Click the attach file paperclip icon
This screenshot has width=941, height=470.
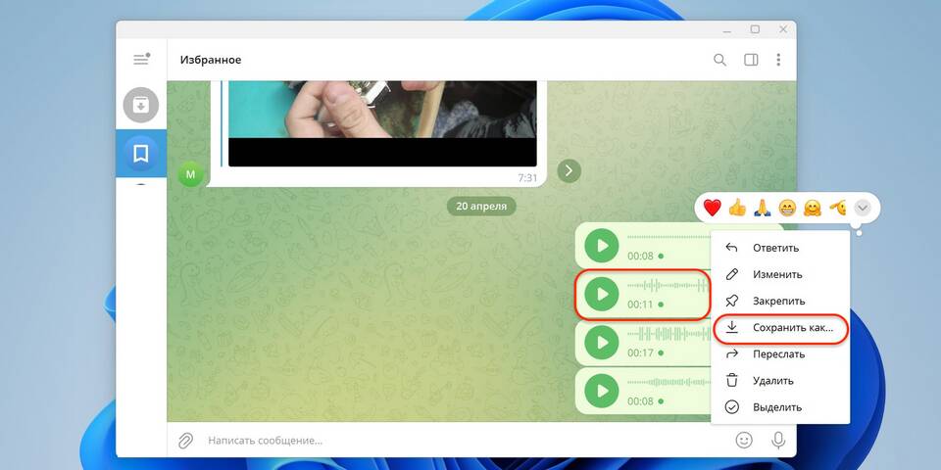[x=185, y=441]
